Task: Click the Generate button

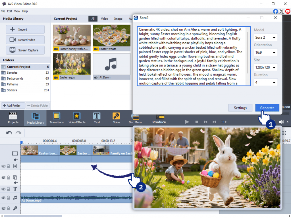Action: pyautogui.click(x=267, y=108)
